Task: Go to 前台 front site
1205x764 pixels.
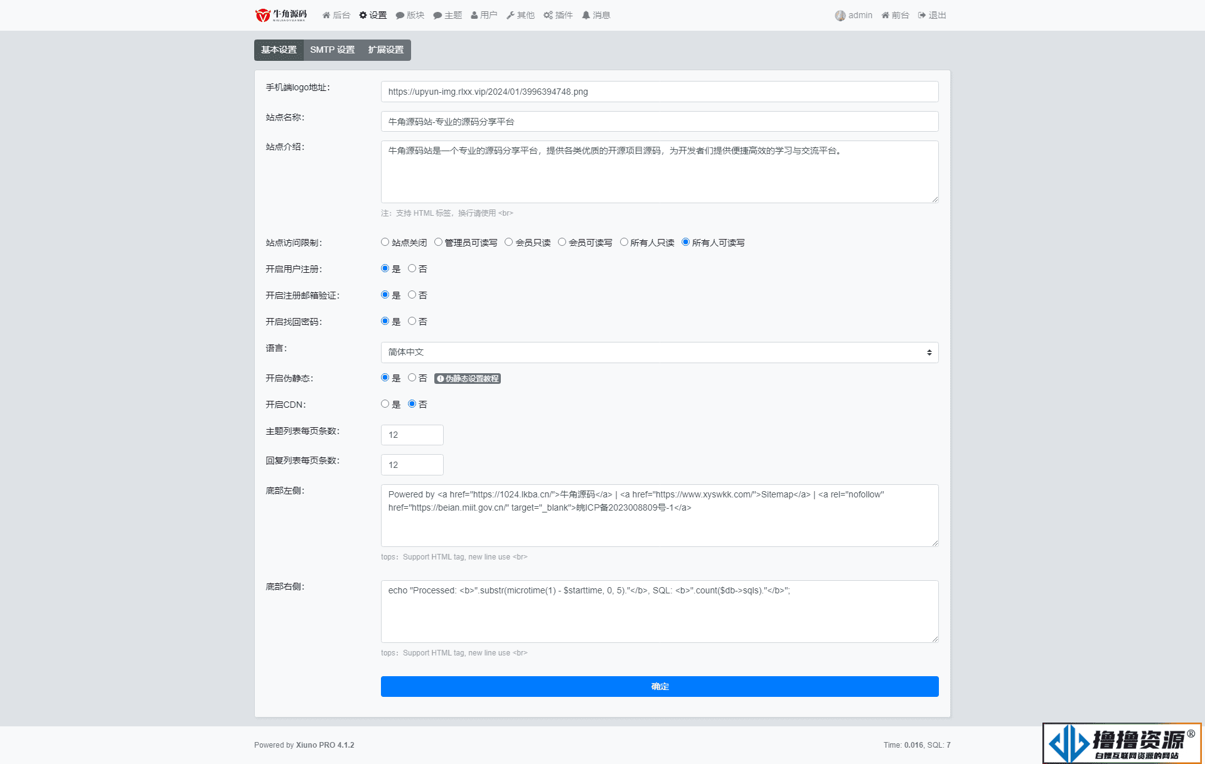Action: (895, 15)
